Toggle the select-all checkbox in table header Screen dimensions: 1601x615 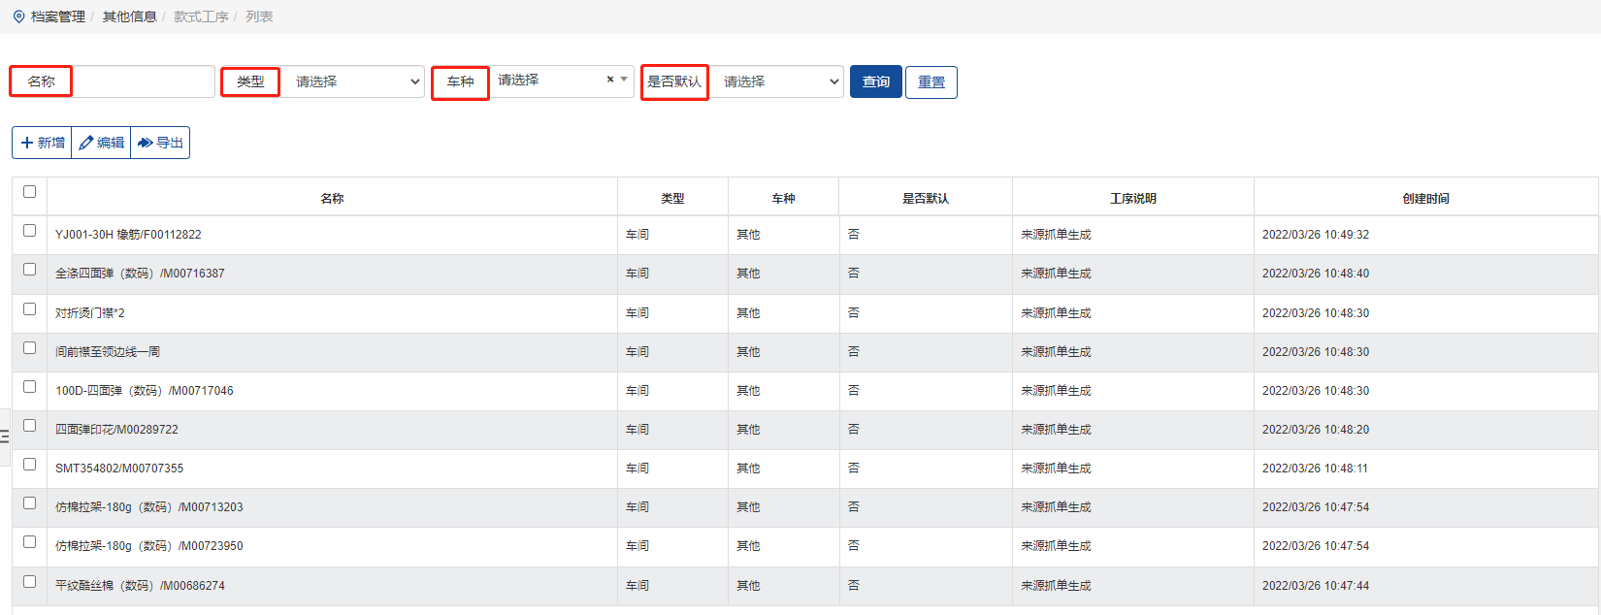click(29, 192)
